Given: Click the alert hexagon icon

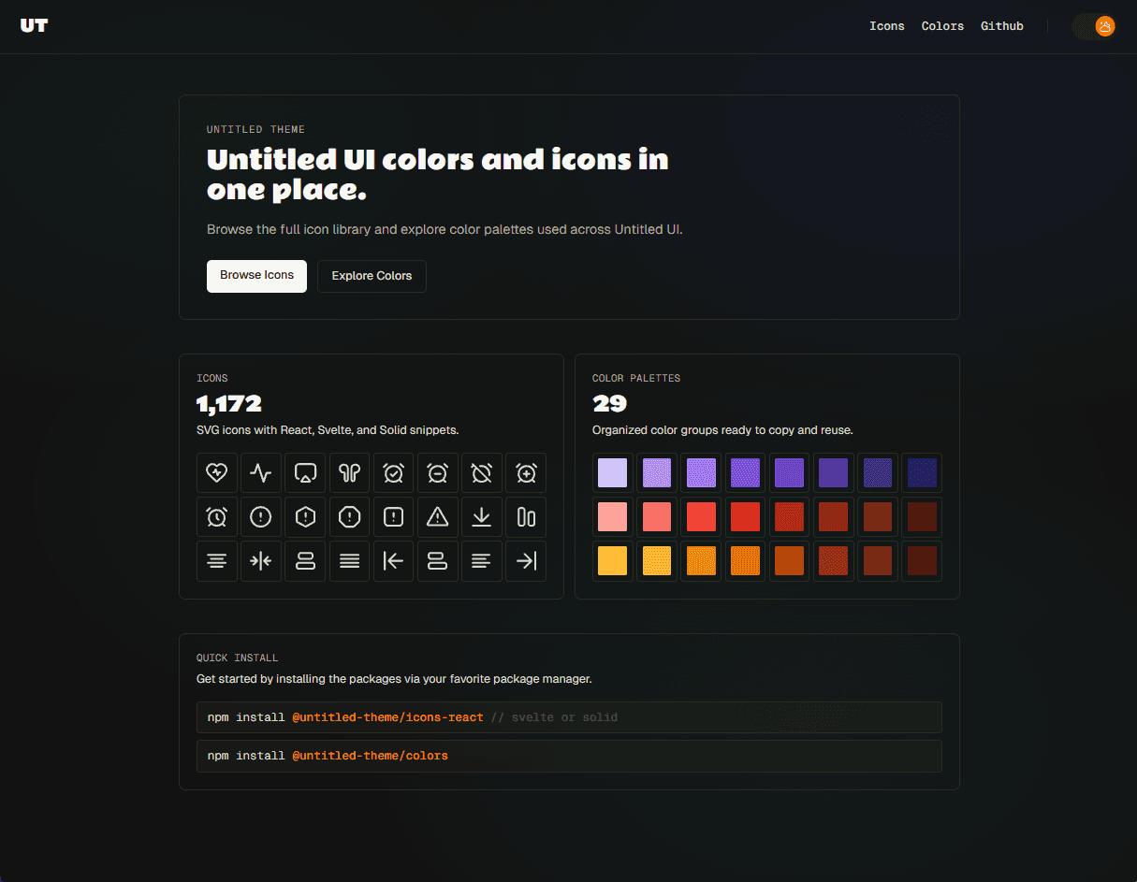Looking at the screenshot, I should (305, 517).
